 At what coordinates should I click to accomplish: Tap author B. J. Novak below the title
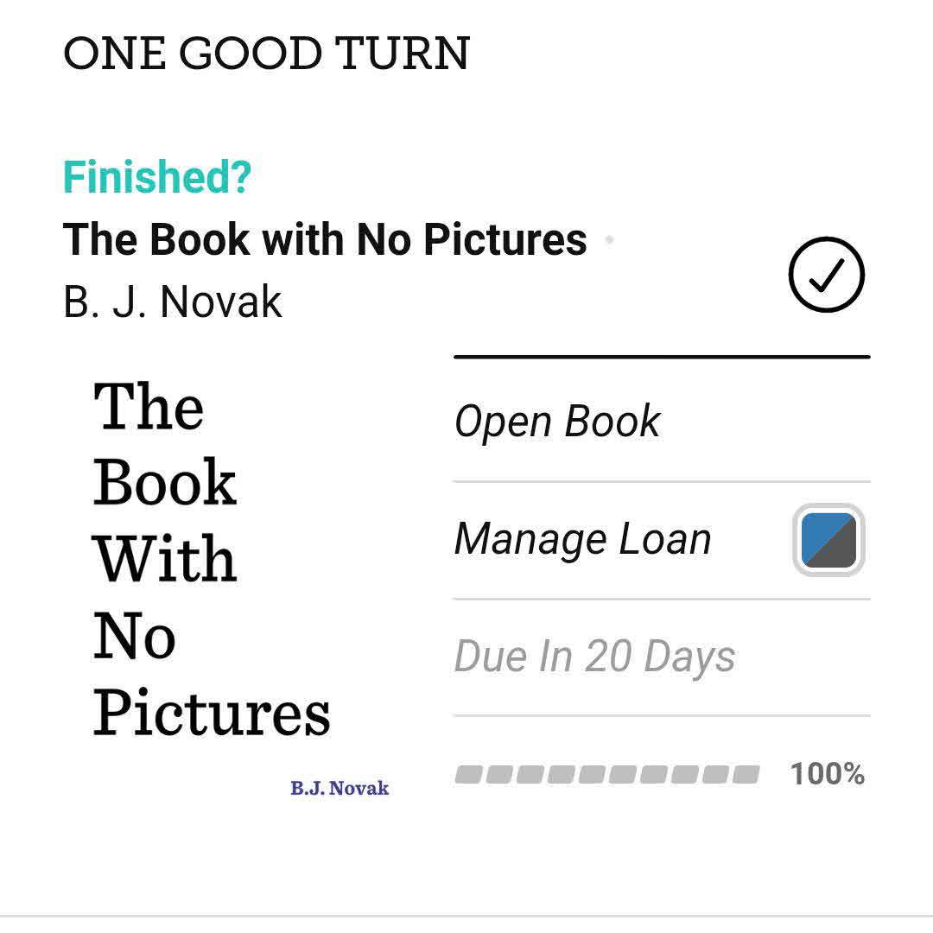coord(173,301)
